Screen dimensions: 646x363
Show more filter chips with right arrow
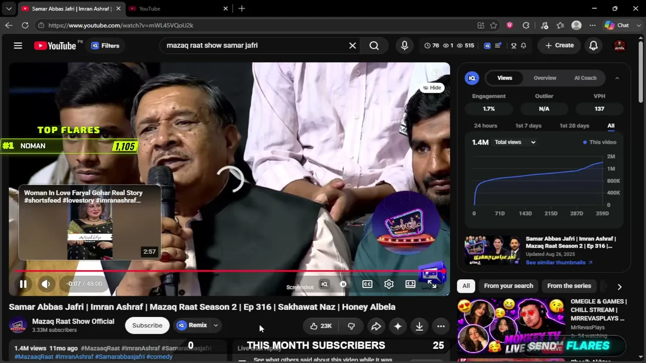(619, 286)
